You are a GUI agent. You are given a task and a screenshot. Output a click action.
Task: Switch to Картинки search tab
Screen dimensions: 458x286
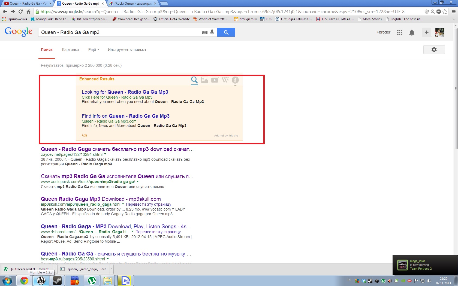70,50
